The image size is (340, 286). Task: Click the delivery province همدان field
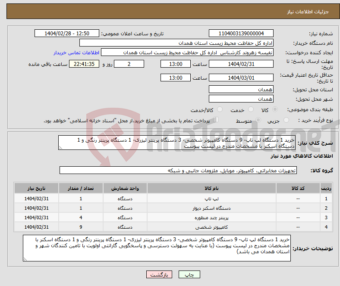click(x=241, y=89)
